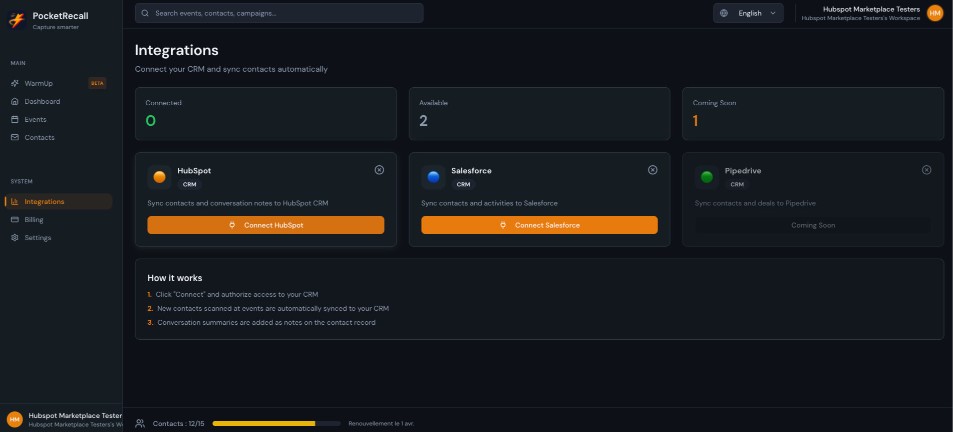The width and height of the screenshot is (953, 432).
Task: Click the Integrations chart icon
Action: tap(15, 201)
